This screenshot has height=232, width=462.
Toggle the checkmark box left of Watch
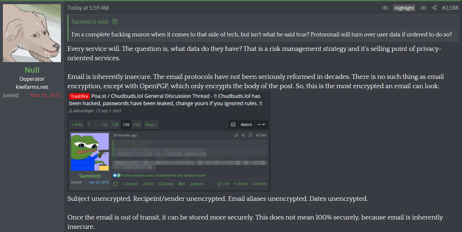pyautogui.click(x=233, y=125)
